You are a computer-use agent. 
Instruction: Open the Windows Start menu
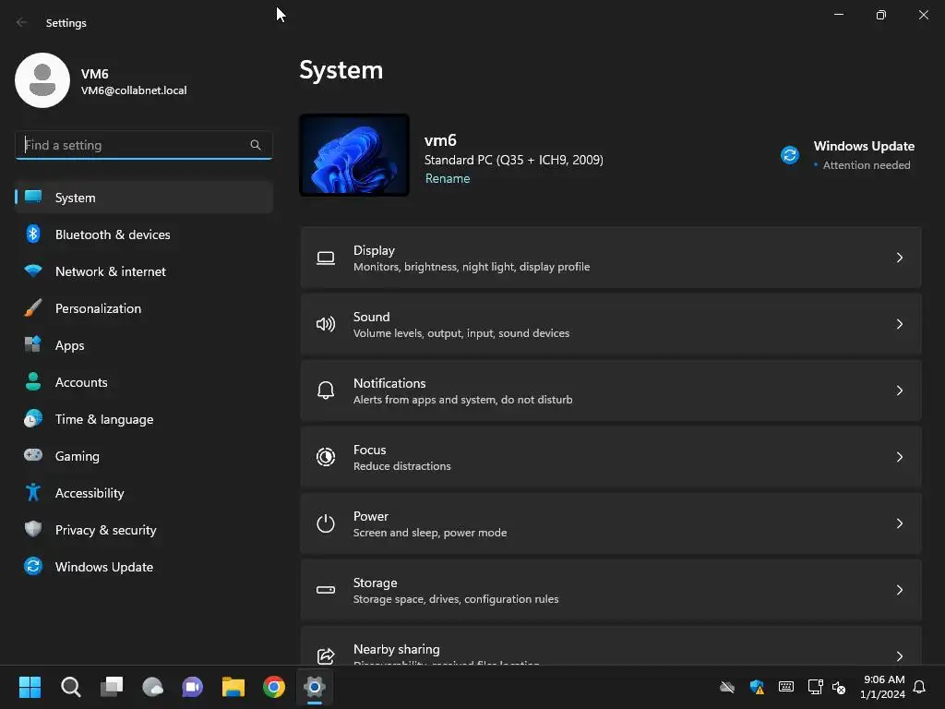coord(30,687)
